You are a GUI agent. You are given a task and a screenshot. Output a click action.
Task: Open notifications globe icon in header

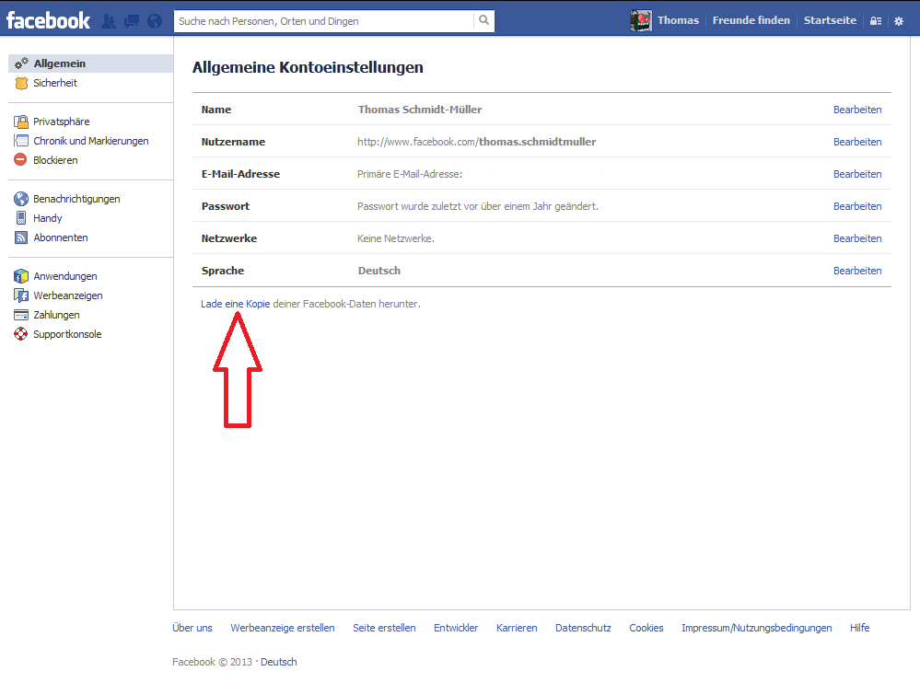155,20
